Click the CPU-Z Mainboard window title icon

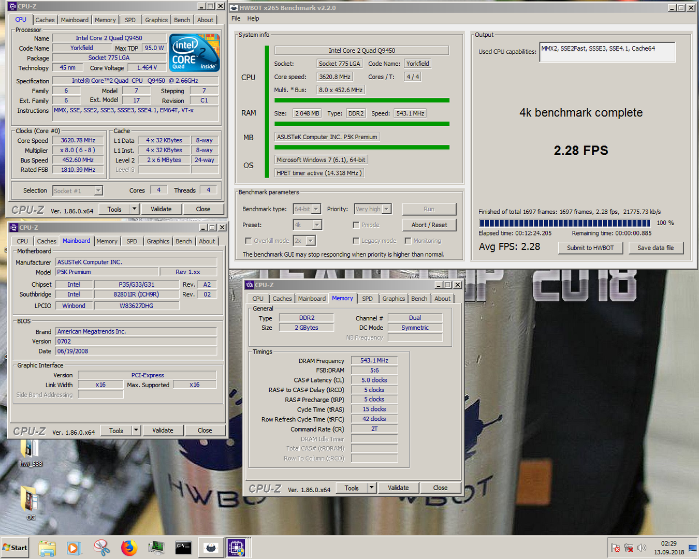(x=14, y=227)
